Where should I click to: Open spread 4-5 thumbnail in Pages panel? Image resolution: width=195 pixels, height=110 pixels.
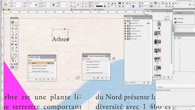pyautogui.click(x=158, y=42)
